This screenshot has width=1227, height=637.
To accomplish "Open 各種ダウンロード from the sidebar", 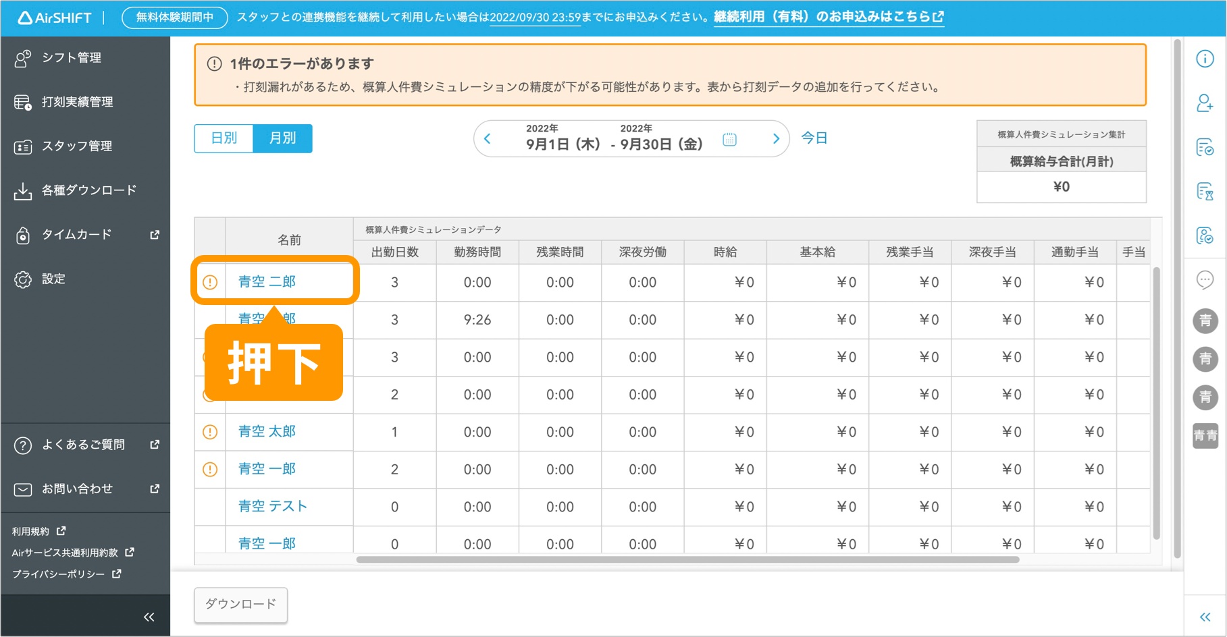I will (88, 191).
